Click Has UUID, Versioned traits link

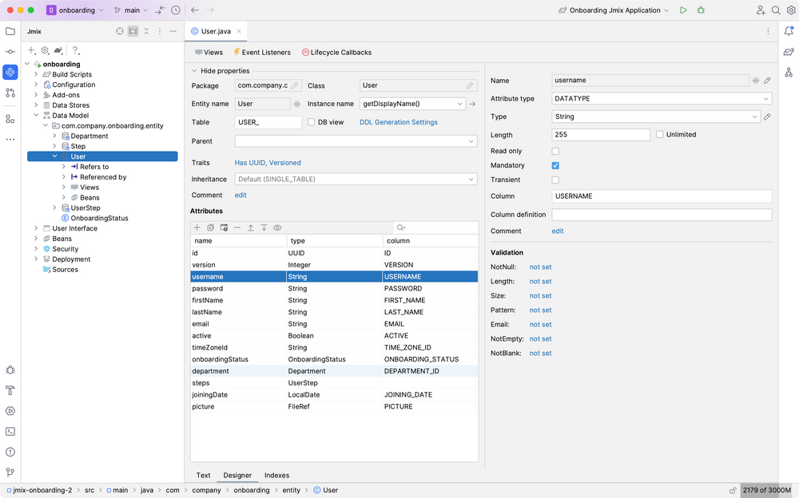pos(268,163)
